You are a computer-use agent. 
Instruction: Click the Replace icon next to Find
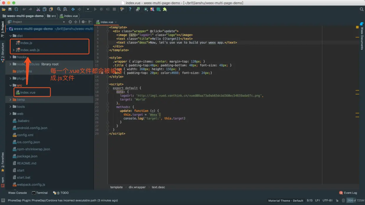coord(65,9)
